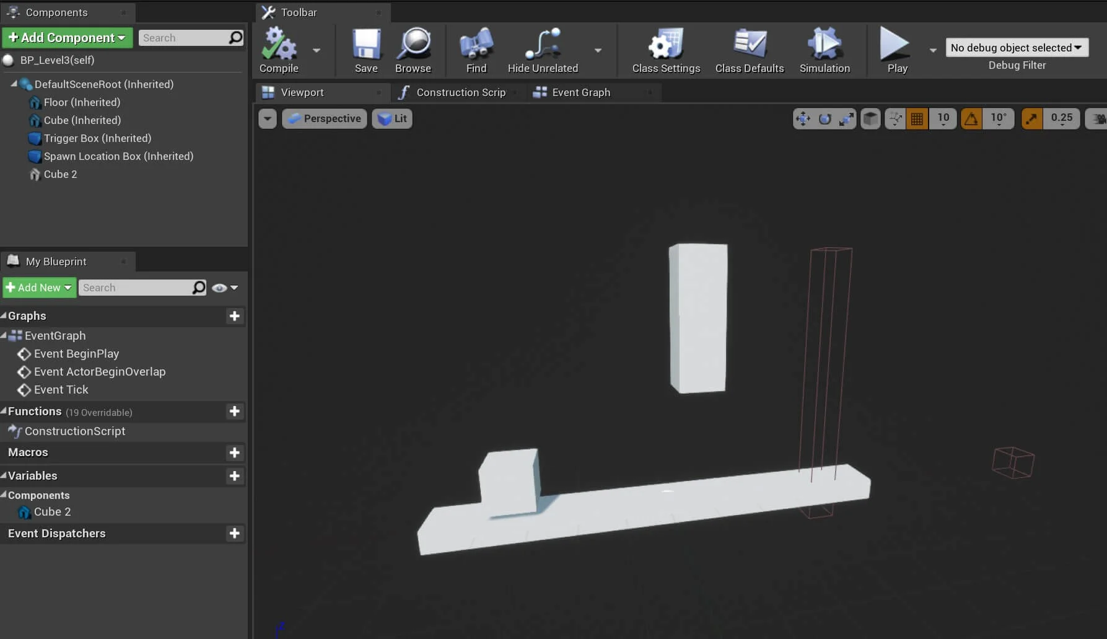Start Simulation from the toolbar
The height and width of the screenshot is (639, 1107).
click(824, 45)
